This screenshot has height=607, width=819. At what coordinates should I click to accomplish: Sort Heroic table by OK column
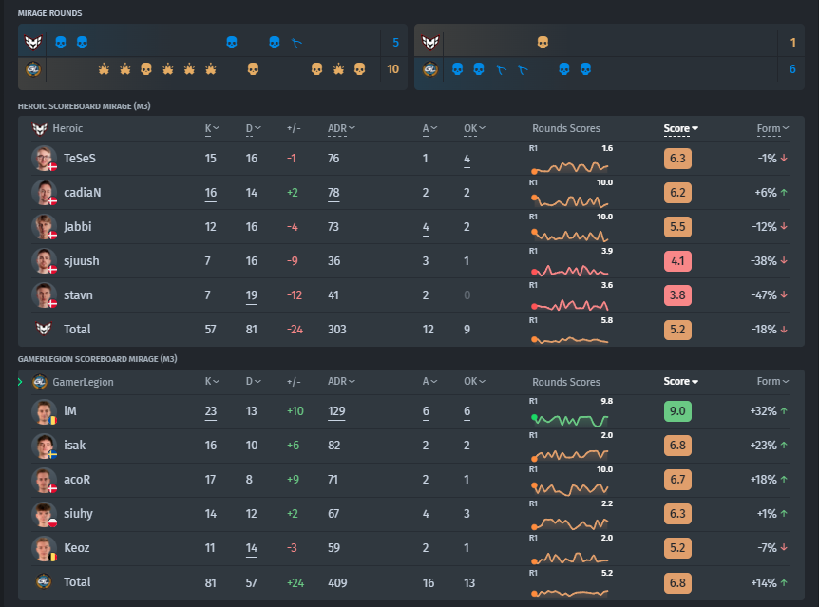(x=474, y=128)
